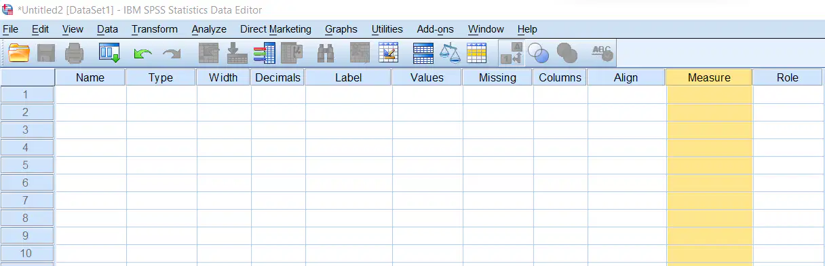Click the Find binoculars icon
Screen dimensions: 825x266
click(326, 53)
